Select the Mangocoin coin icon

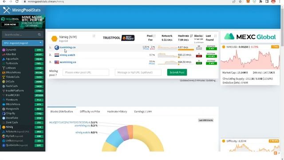coord(4,109)
